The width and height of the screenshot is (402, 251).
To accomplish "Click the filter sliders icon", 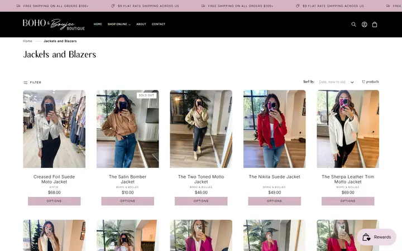I will [25, 83].
